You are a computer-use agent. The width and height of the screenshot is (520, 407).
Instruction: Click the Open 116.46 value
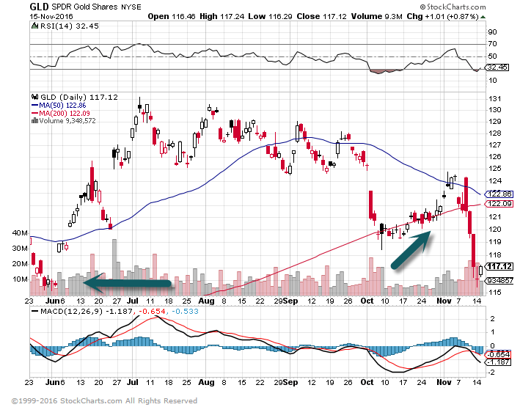pos(172,16)
